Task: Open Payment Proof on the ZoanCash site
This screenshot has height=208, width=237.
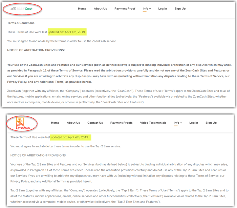Action: [125, 8]
